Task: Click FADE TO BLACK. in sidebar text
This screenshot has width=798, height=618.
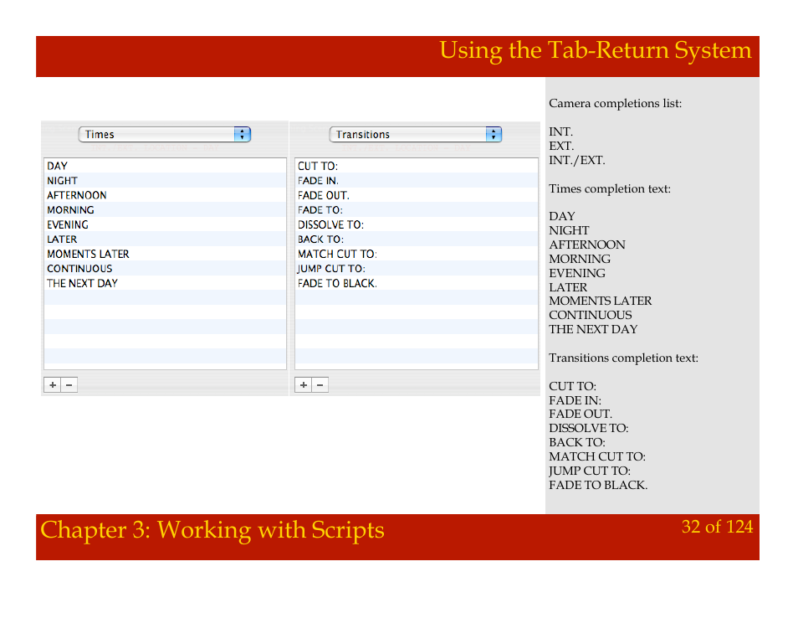Action: tap(599, 485)
